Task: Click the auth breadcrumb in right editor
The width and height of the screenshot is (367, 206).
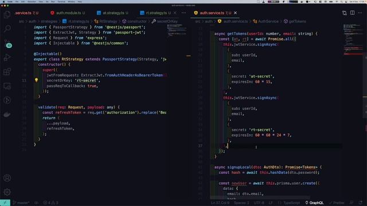Action: click(x=209, y=21)
